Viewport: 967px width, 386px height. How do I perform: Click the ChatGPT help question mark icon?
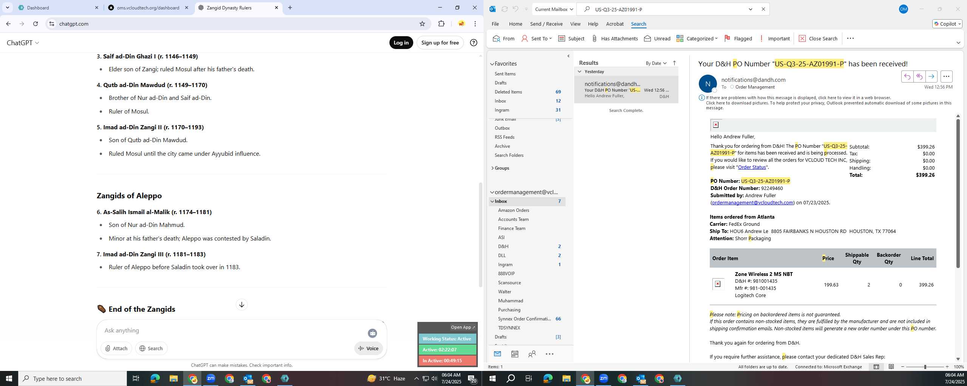click(x=473, y=43)
